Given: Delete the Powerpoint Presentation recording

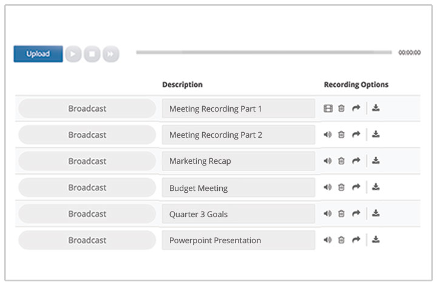Looking at the screenshot, I should pyautogui.click(x=341, y=240).
